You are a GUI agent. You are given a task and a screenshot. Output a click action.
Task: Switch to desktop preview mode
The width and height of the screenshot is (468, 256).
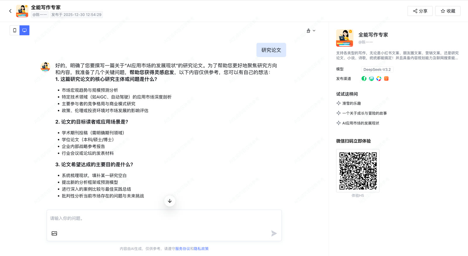[x=25, y=30]
